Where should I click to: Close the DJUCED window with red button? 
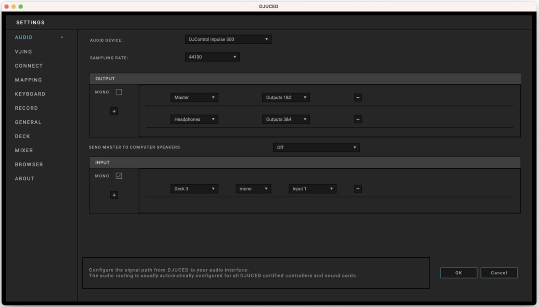tap(6, 7)
